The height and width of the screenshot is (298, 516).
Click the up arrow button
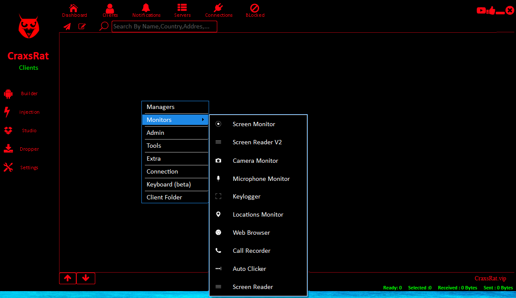coord(68,278)
